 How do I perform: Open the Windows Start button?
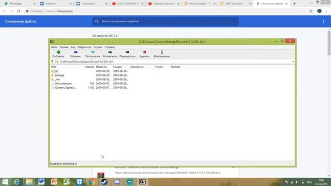(5, 182)
